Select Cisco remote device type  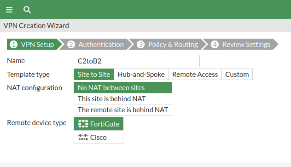click(99, 137)
